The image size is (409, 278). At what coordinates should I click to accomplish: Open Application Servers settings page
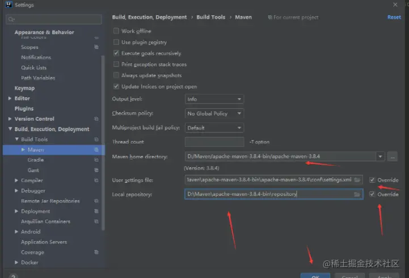pyautogui.click(x=44, y=242)
